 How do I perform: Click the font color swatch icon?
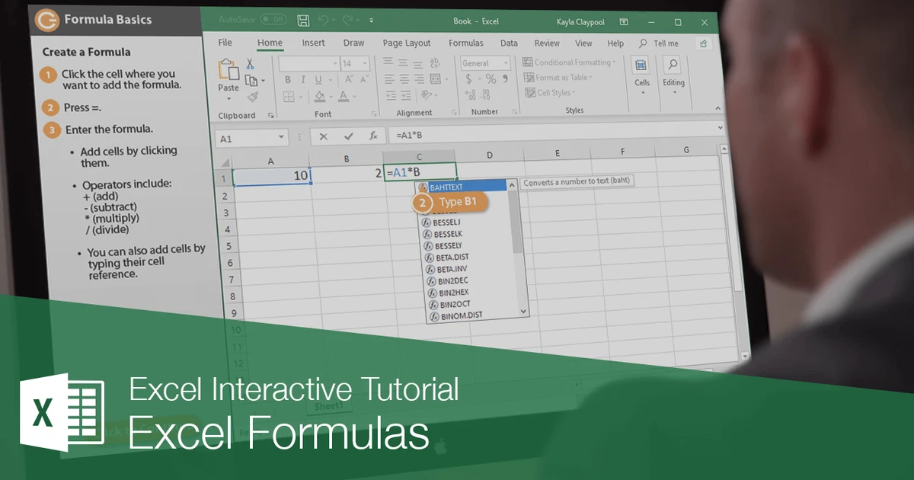coord(344,97)
